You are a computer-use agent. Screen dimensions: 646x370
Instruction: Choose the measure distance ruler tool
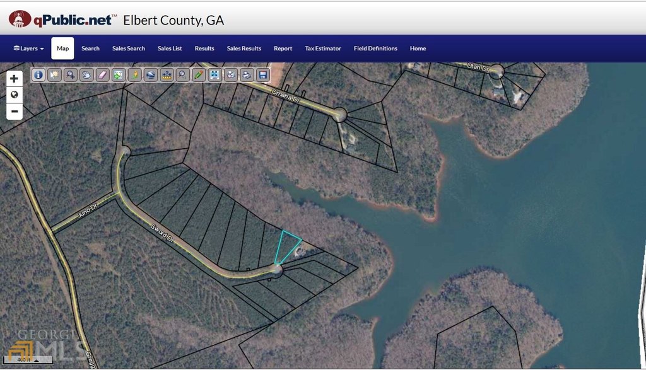pyautogui.click(x=167, y=75)
